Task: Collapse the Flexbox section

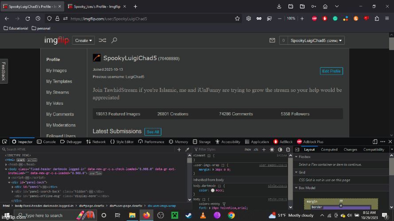Action: [x=296, y=157]
